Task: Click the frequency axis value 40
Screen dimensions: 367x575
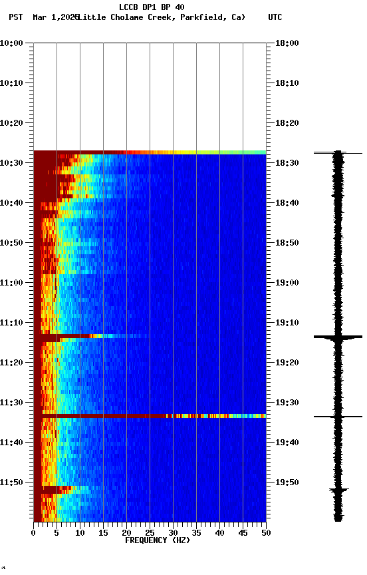Action: coord(219,533)
